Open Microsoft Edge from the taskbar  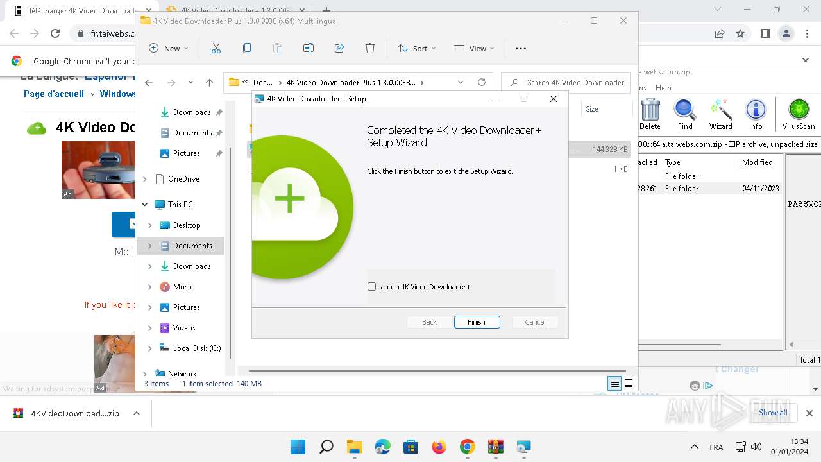[382, 447]
